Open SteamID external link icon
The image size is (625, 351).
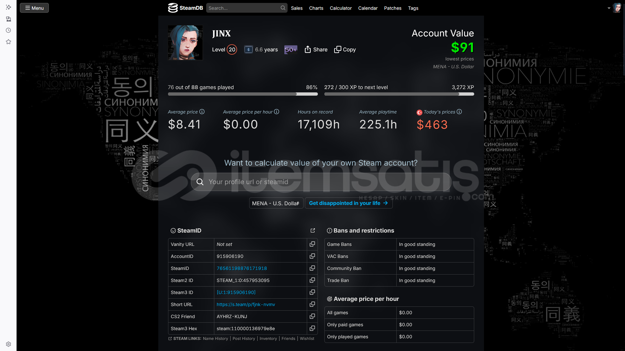click(x=313, y=231)
